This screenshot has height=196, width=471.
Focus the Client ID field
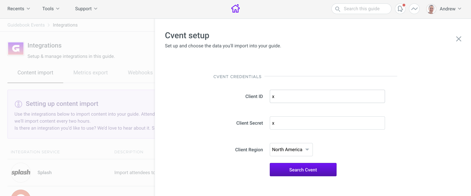tap(327, 96)
